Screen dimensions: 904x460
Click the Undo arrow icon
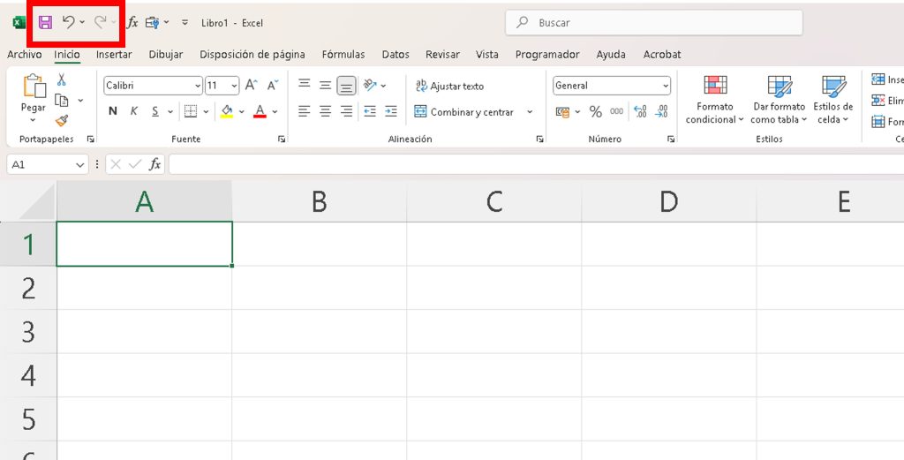coord(68,22)
